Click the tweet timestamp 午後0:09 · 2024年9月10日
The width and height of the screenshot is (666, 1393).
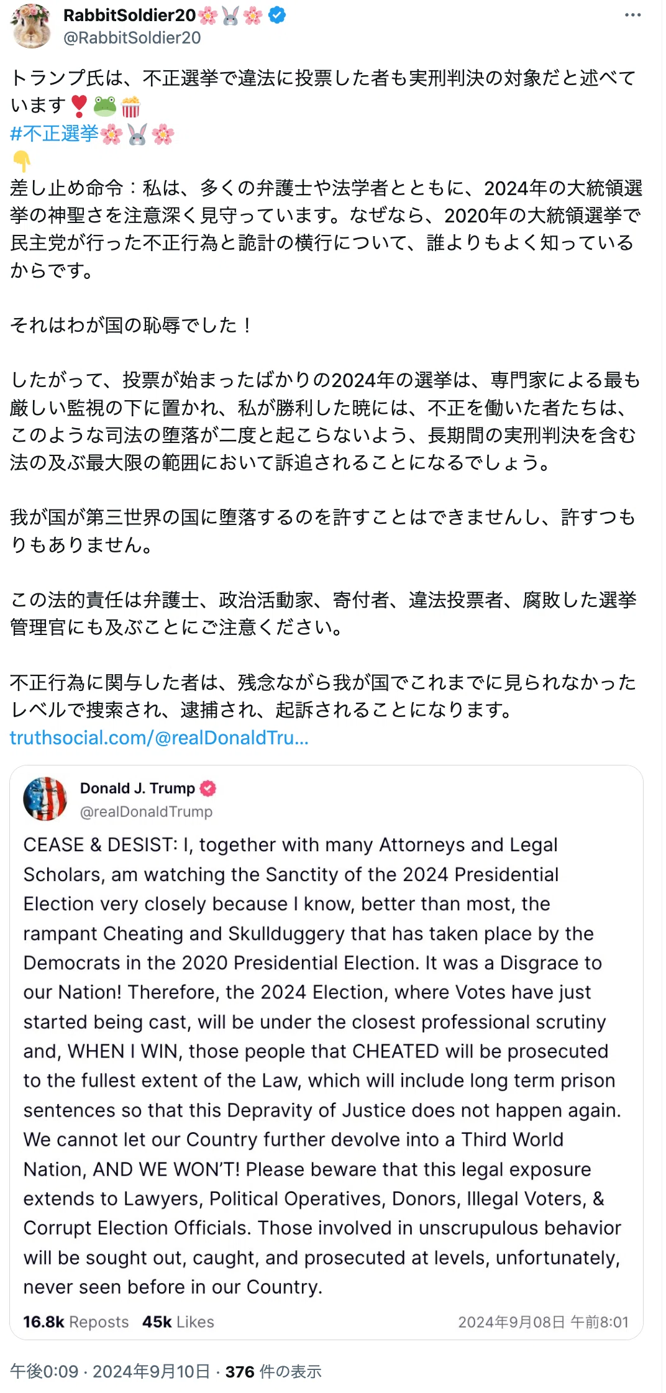pos(110,1371)
